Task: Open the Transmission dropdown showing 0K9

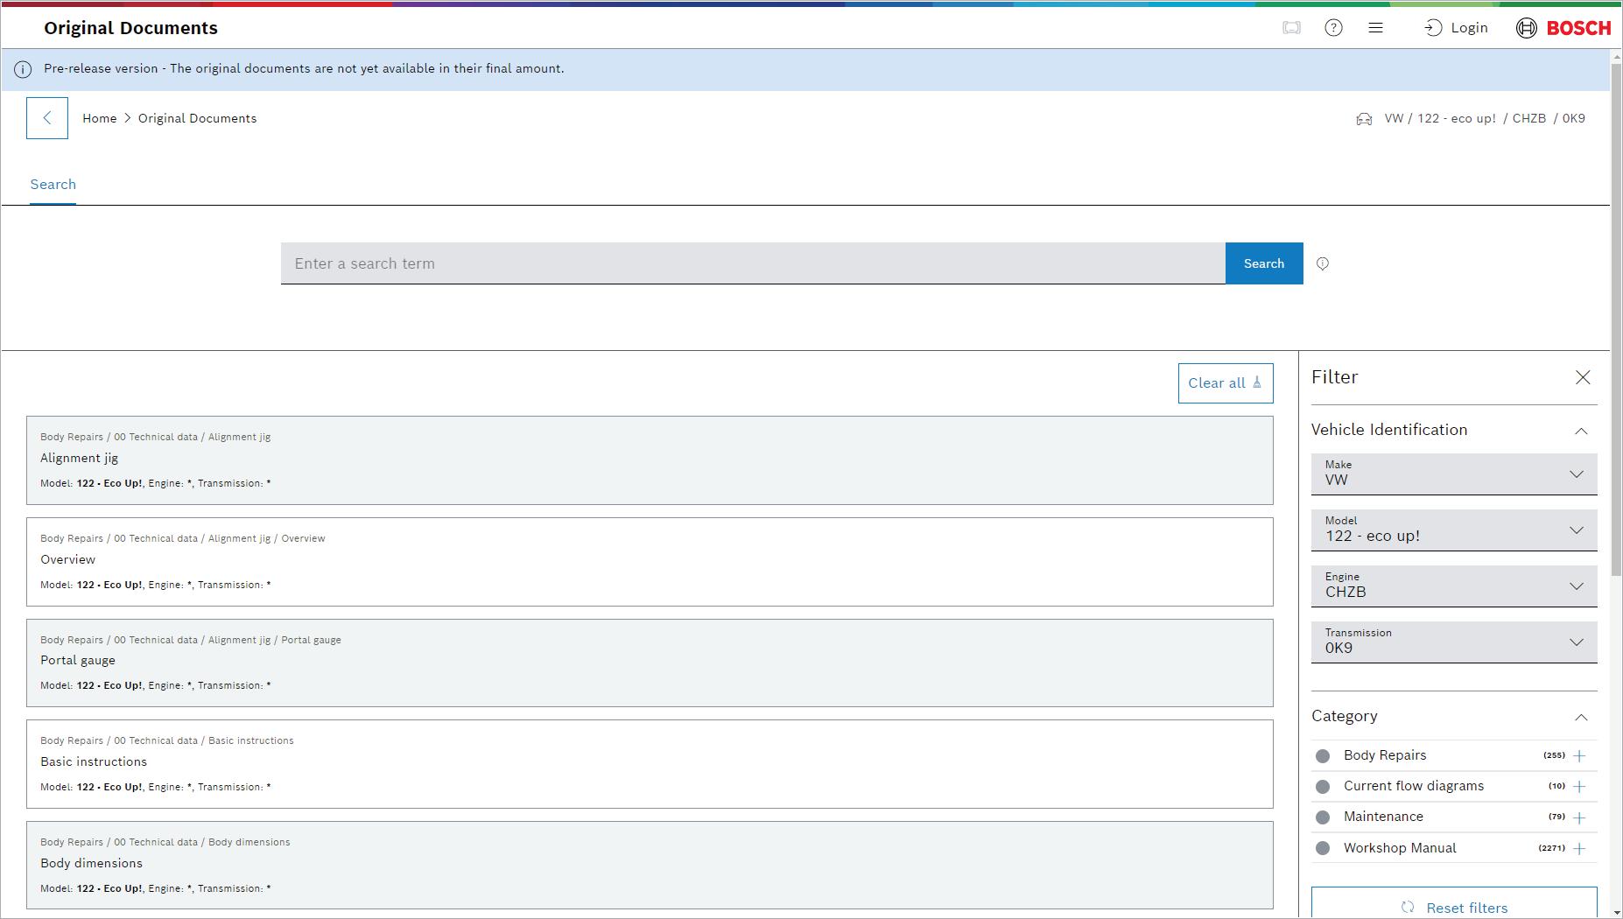Action: click(x=1454, y=642)
